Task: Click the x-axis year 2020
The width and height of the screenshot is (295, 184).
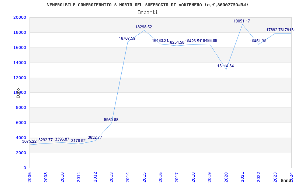Action: pos(226,177)
